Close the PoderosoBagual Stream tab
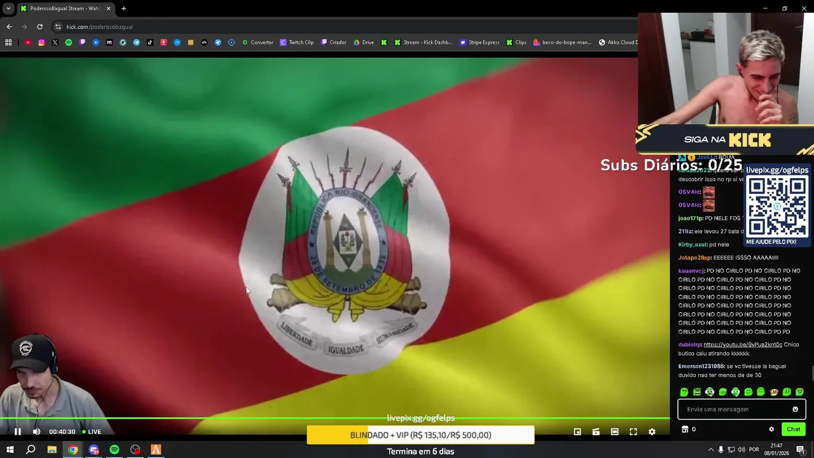 (x=108, y=8)
